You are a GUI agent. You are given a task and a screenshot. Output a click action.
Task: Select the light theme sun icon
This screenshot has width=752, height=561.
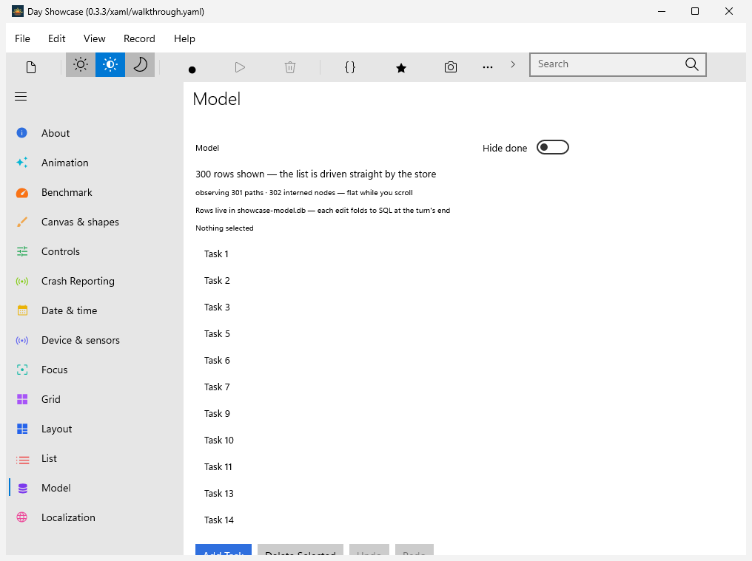[x=81, y=65]
